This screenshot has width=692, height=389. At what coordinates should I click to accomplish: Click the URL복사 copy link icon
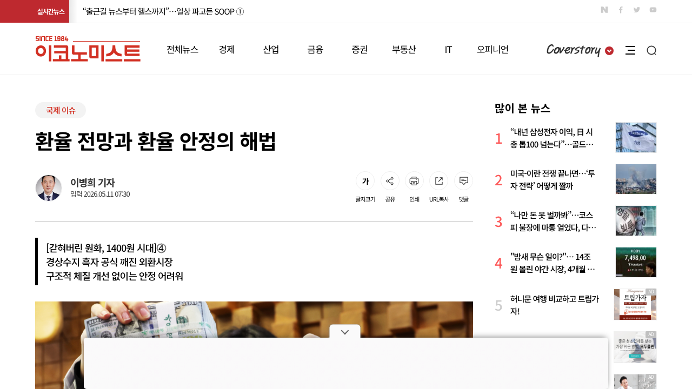[439, 181]
